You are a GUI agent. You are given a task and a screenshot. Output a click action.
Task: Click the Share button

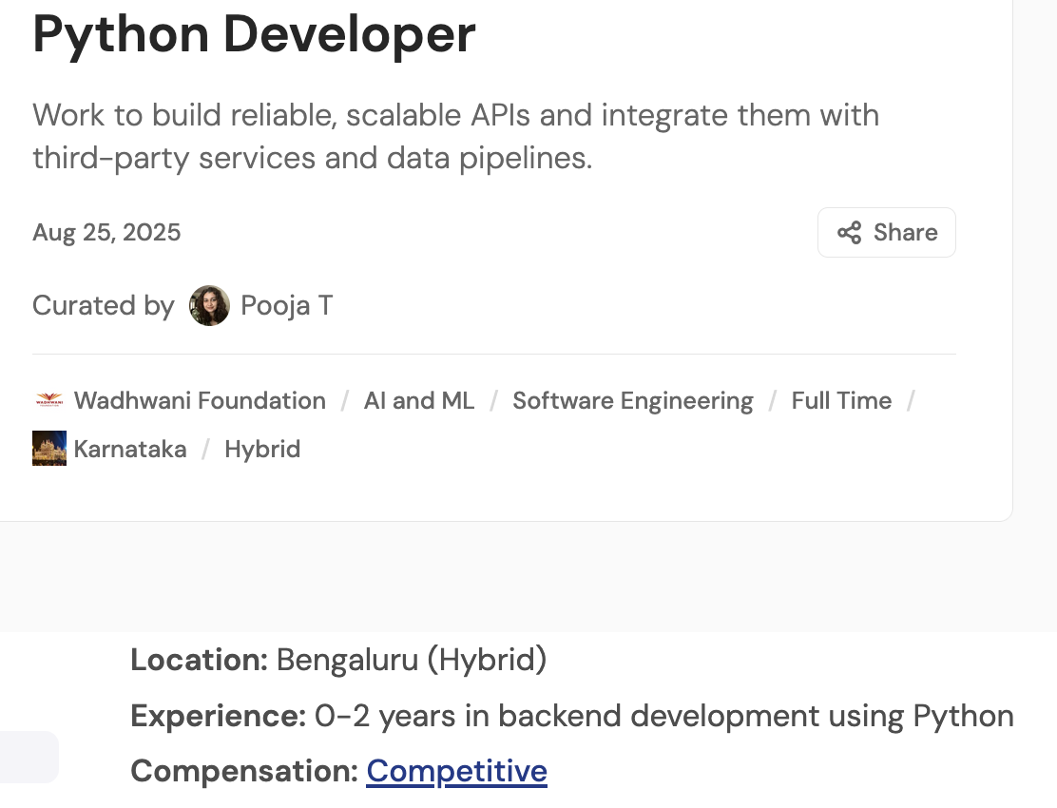click(887, 233)
